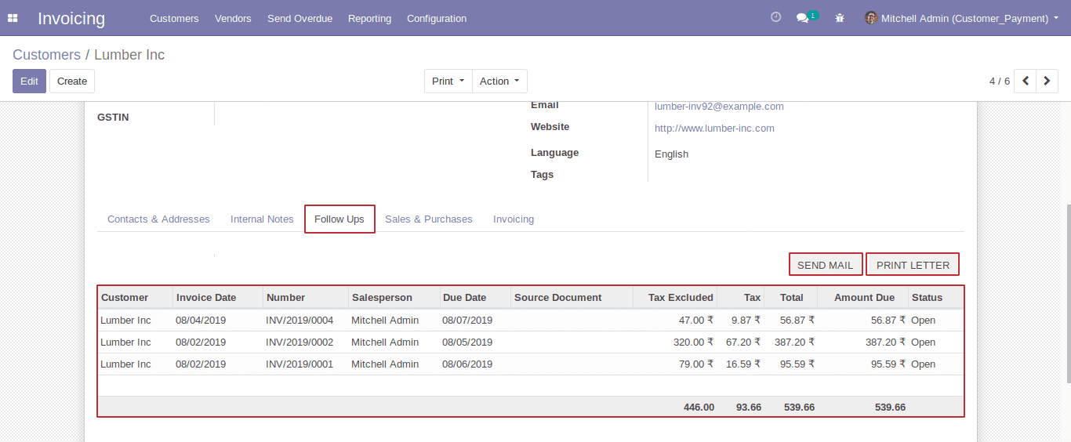The height and width of the screenshot is (442, 1071).
Task: Click due date 08/07/2019
Action: click(467, 321)
